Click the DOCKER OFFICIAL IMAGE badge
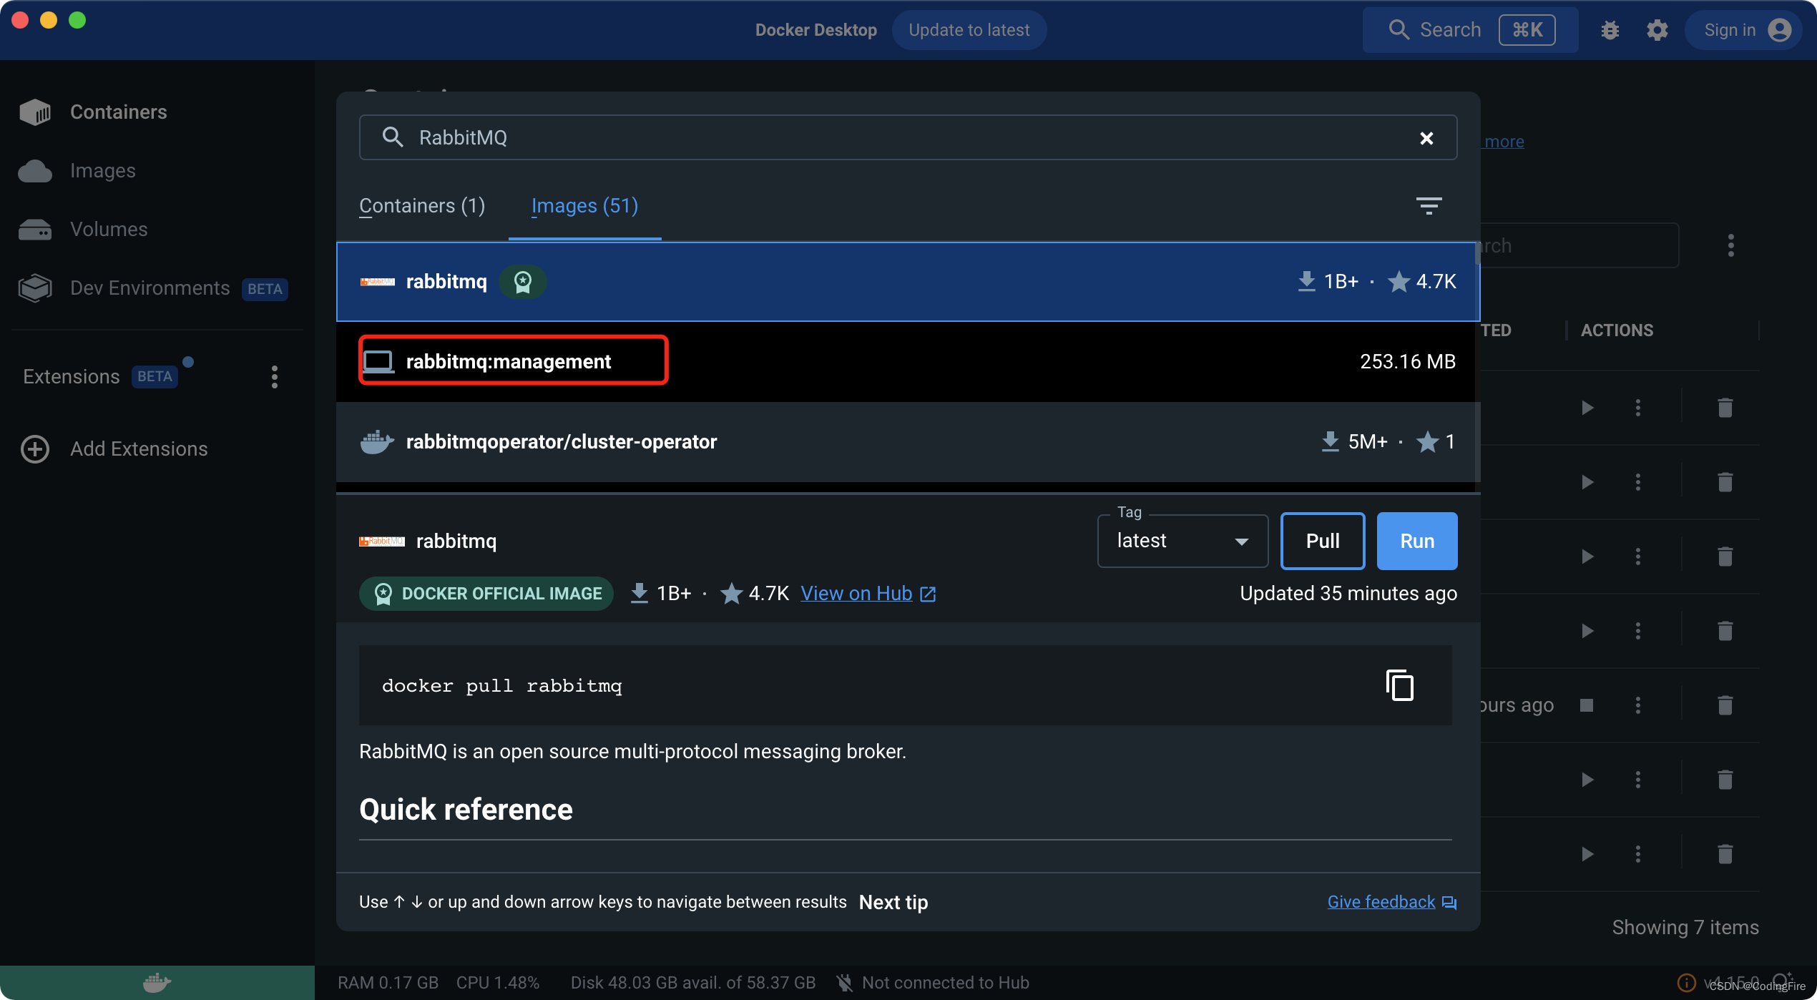Viewport: 1817px width, 1000px height. 486,594
